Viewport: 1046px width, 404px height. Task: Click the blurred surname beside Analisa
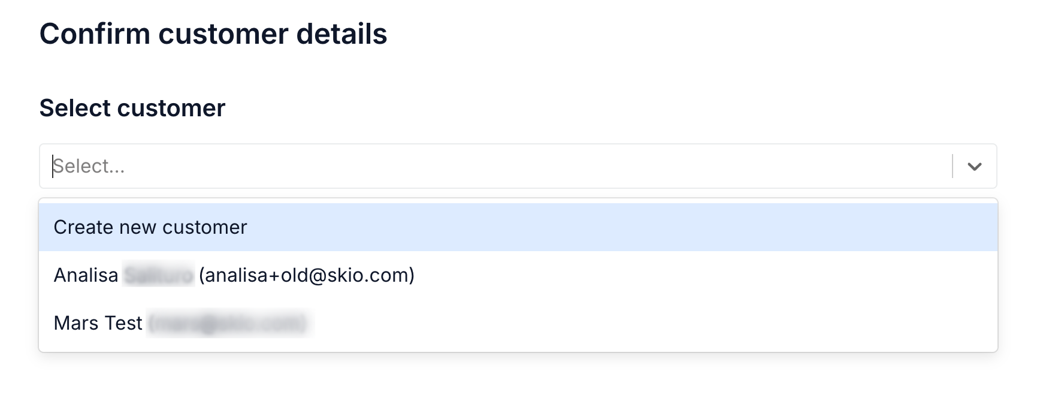point(158,275)
